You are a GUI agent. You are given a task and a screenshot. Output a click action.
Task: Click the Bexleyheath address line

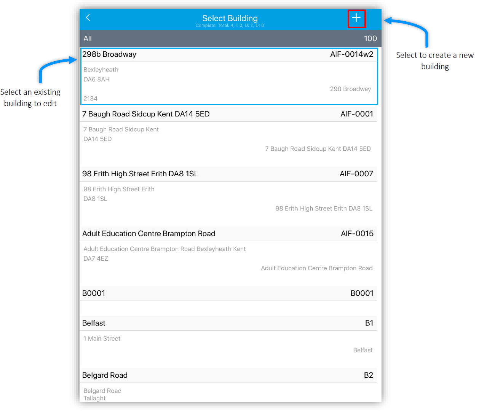point(101,70)
